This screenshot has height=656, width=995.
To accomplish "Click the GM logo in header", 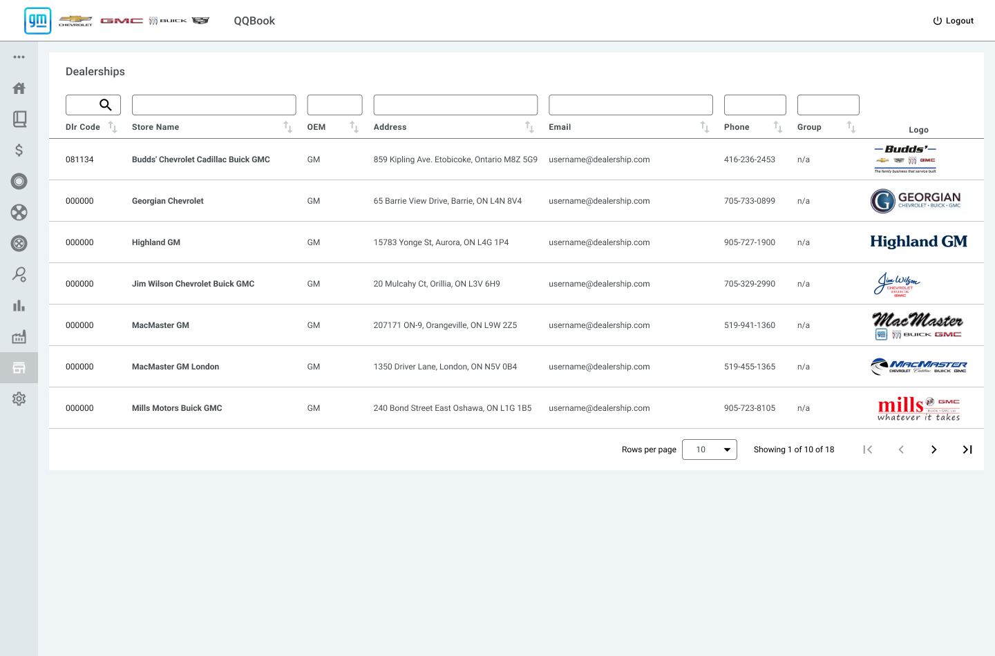I will click(x=37, y=21).
